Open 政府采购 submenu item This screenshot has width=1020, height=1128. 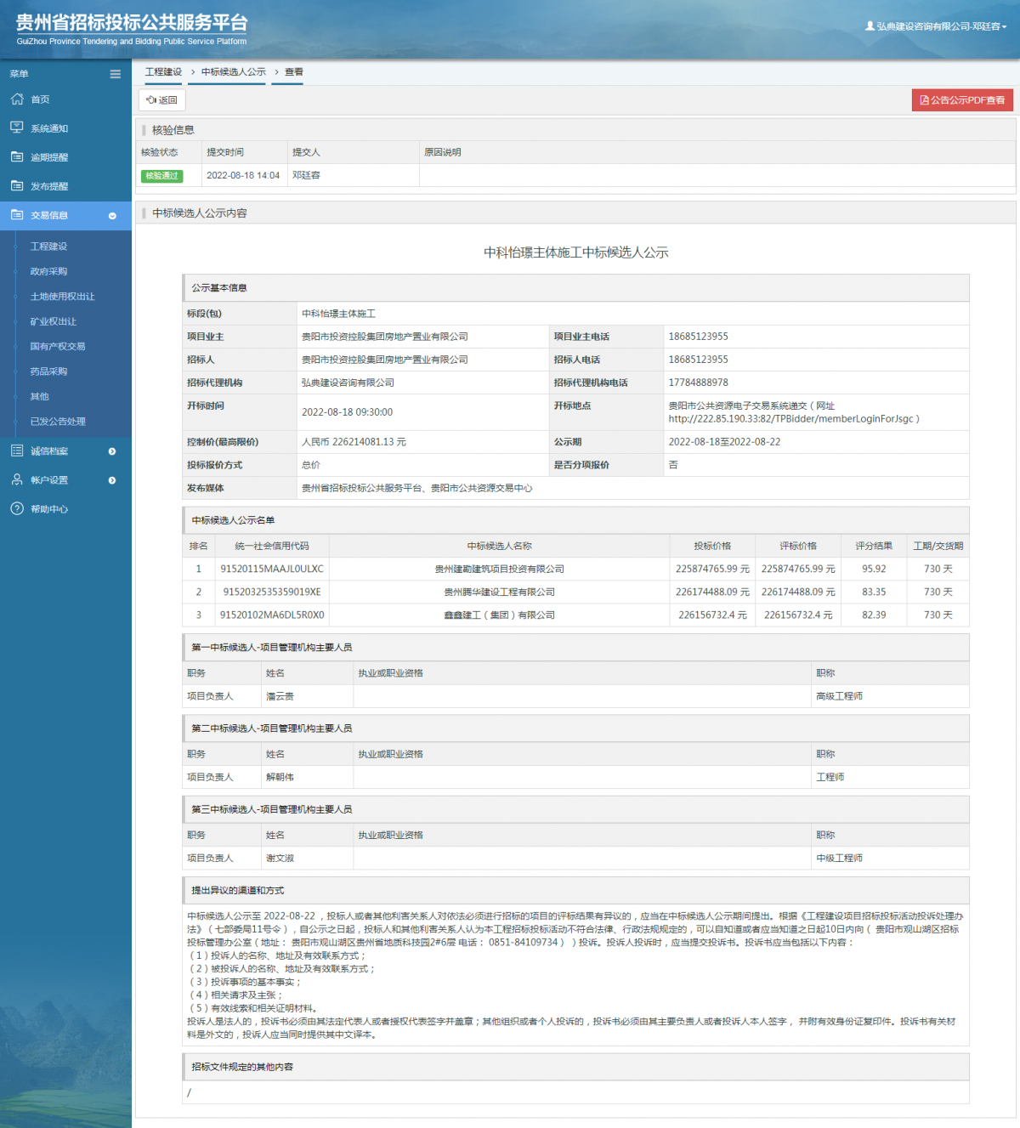[48, 271]
